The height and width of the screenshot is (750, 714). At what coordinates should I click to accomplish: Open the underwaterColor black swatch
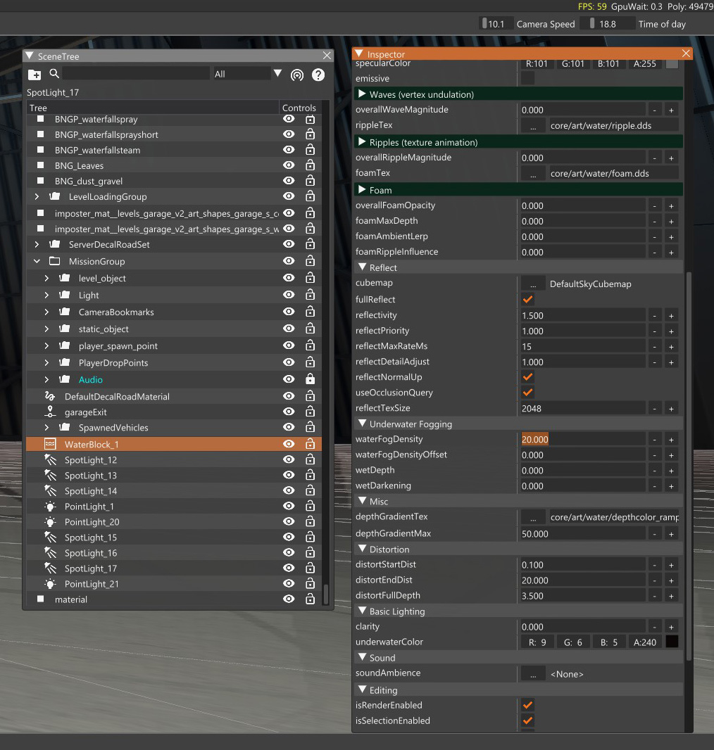[x=672, y=642]
